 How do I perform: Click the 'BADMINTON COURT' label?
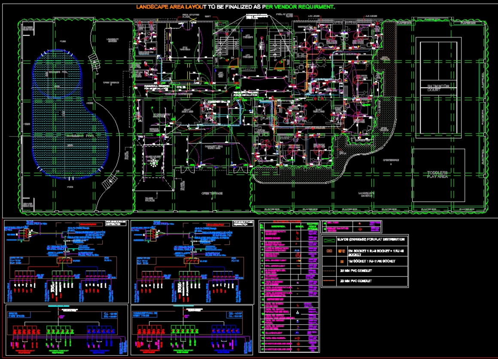point(438,88)
